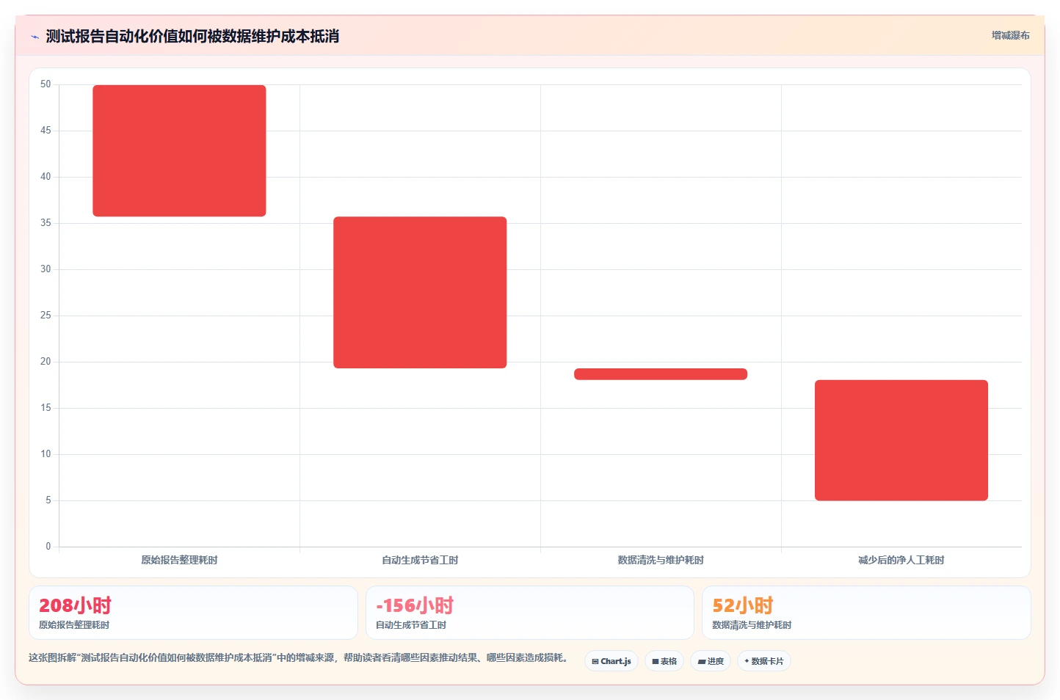1060x700 pixels.
Task: Click the description text starting 这张图拆解
Action: tap(299, 657)
